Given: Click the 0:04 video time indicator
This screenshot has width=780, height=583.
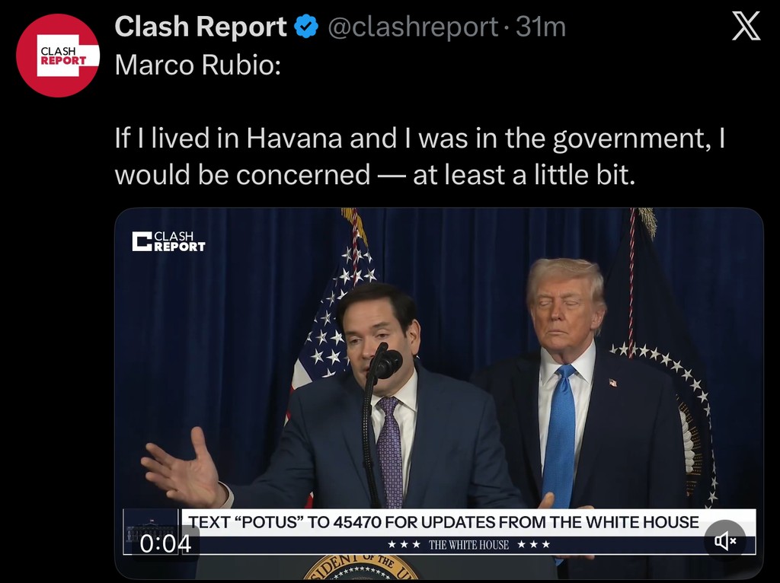Looking at the screenshot, I should coord(165,543).
